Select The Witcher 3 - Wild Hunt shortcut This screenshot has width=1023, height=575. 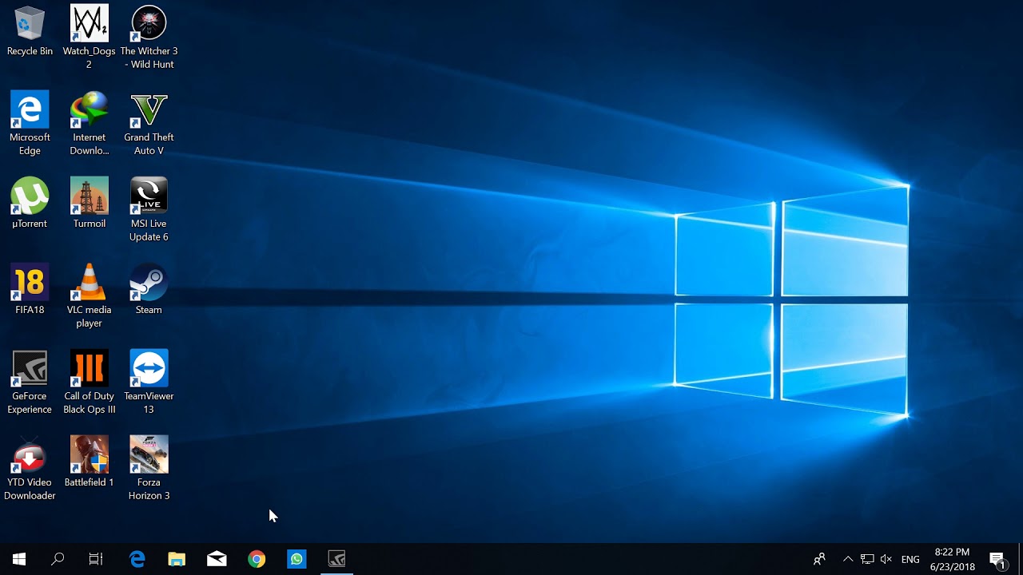149,37
